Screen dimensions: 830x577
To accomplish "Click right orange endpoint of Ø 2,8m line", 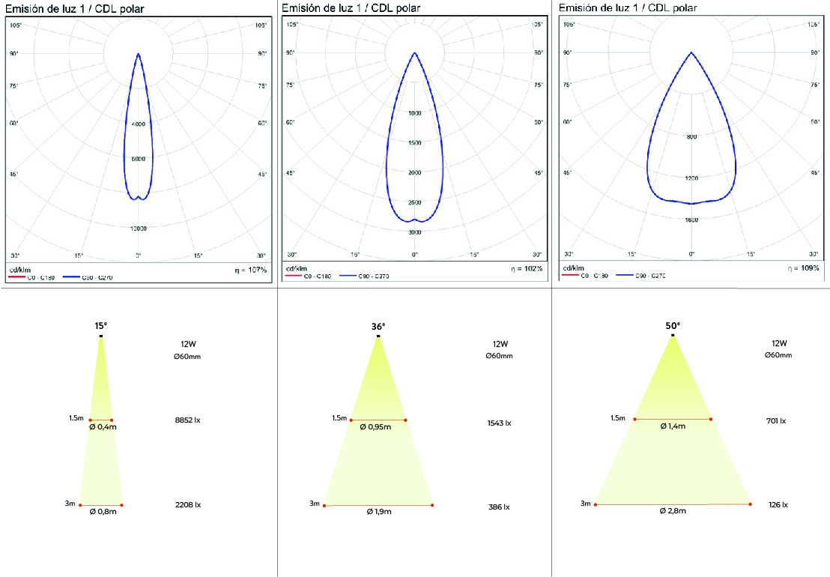I will click(751, 504).
